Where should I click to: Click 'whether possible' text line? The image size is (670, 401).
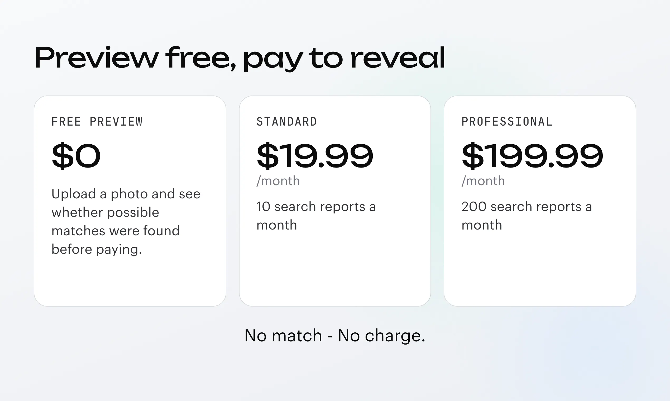click(x=105, y=212)
